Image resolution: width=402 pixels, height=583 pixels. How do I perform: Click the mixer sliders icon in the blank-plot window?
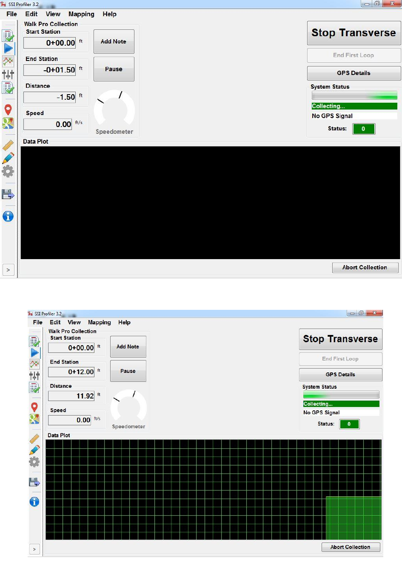(x=8, y=74)
